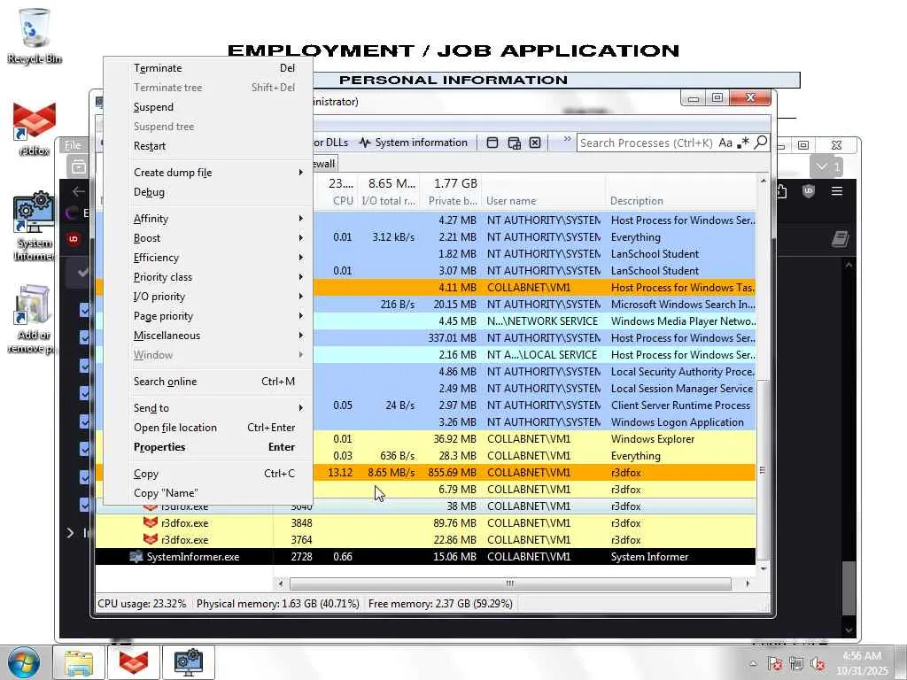Viewport: 907px width, 680px height.
Task: Switch to r3dfox taskbar button
Action: point(134,662)
